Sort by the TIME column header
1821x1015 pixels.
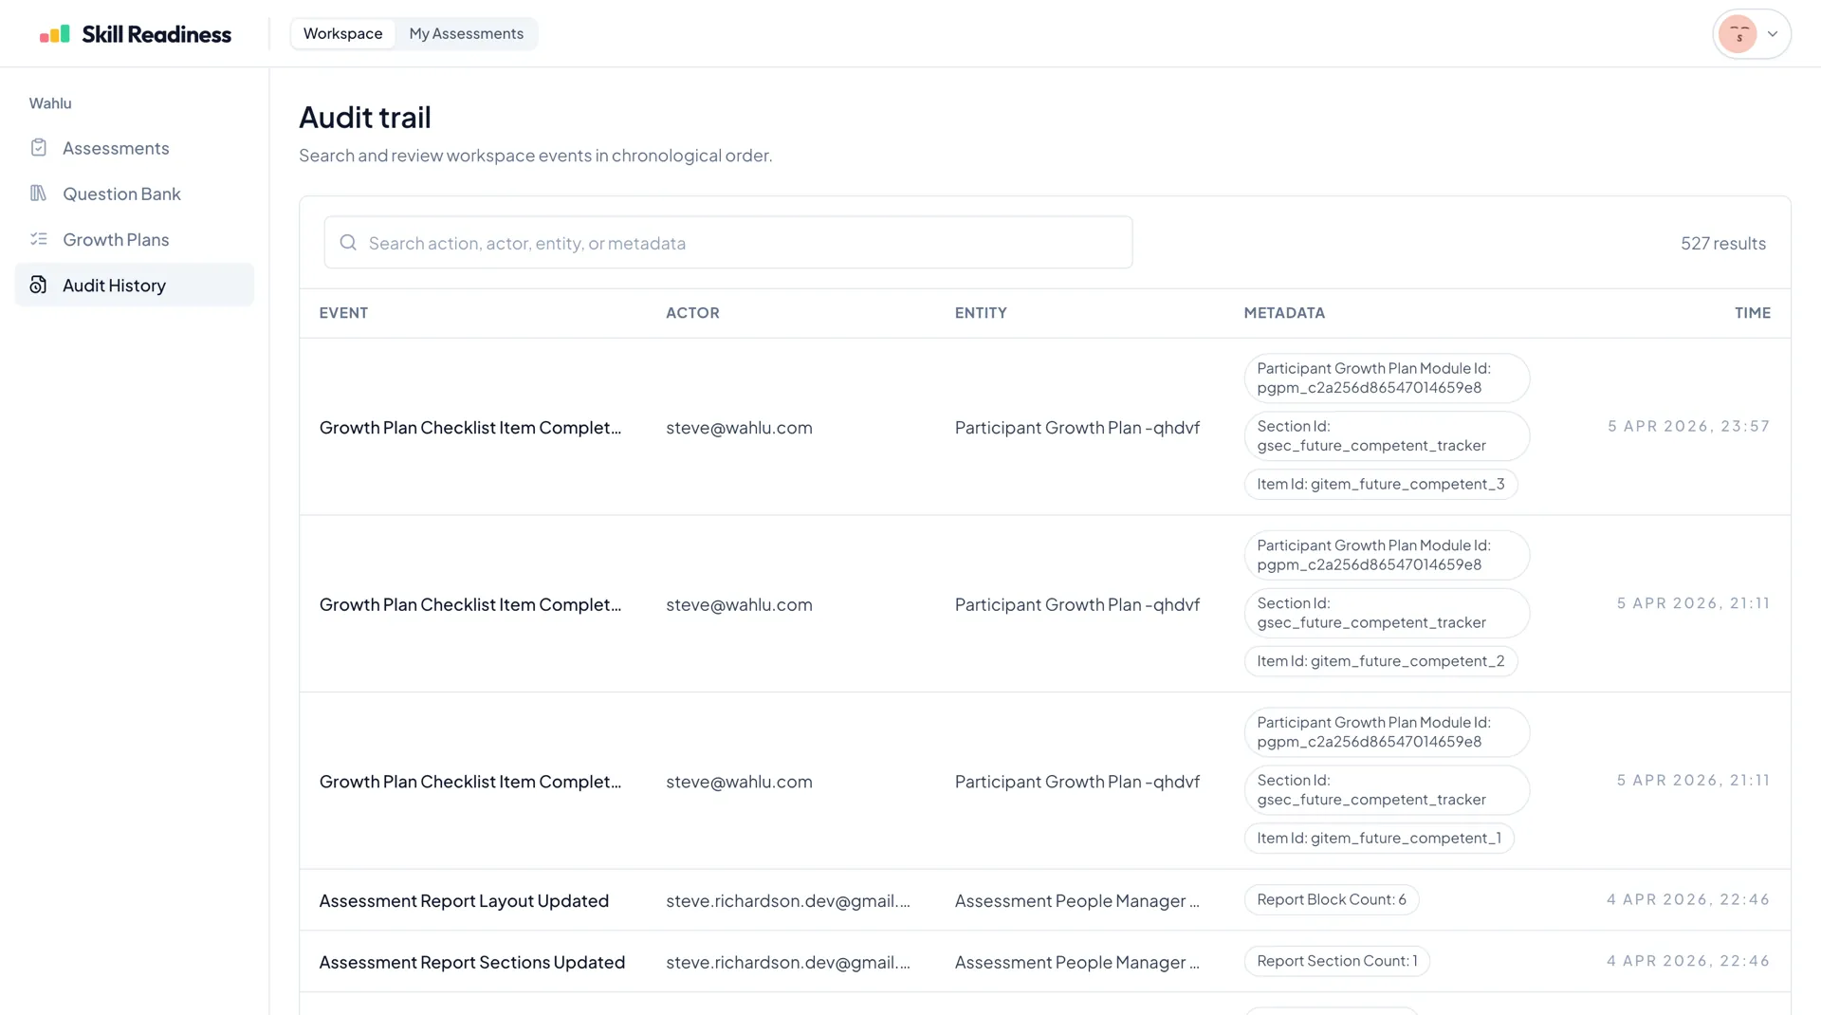[x=1753, y=312]
